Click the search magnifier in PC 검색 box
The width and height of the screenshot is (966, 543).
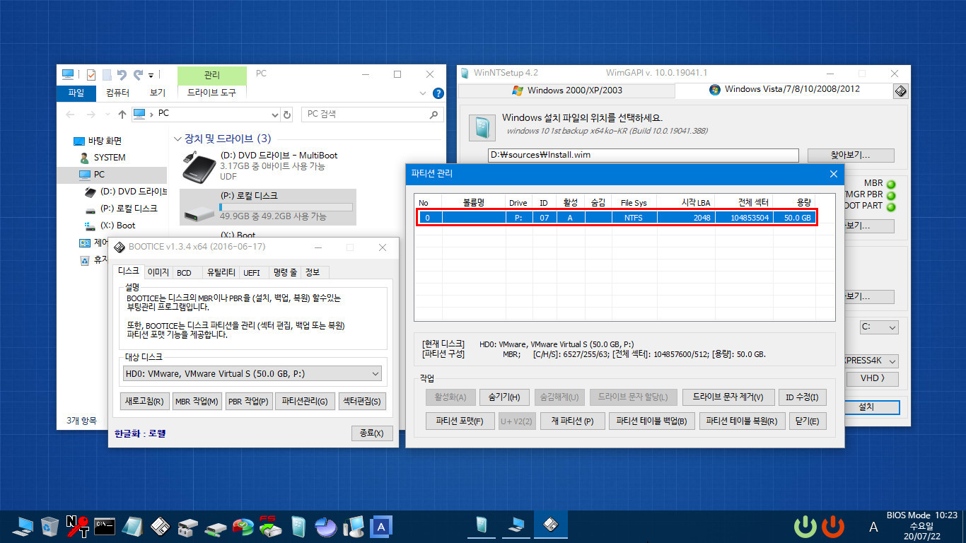click(434, 115)
